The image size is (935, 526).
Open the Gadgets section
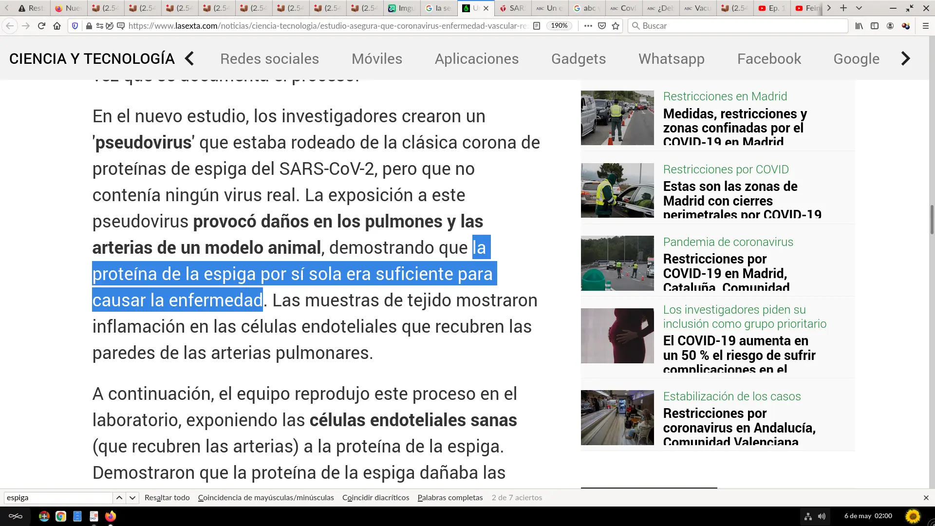(x=579, y=58)
